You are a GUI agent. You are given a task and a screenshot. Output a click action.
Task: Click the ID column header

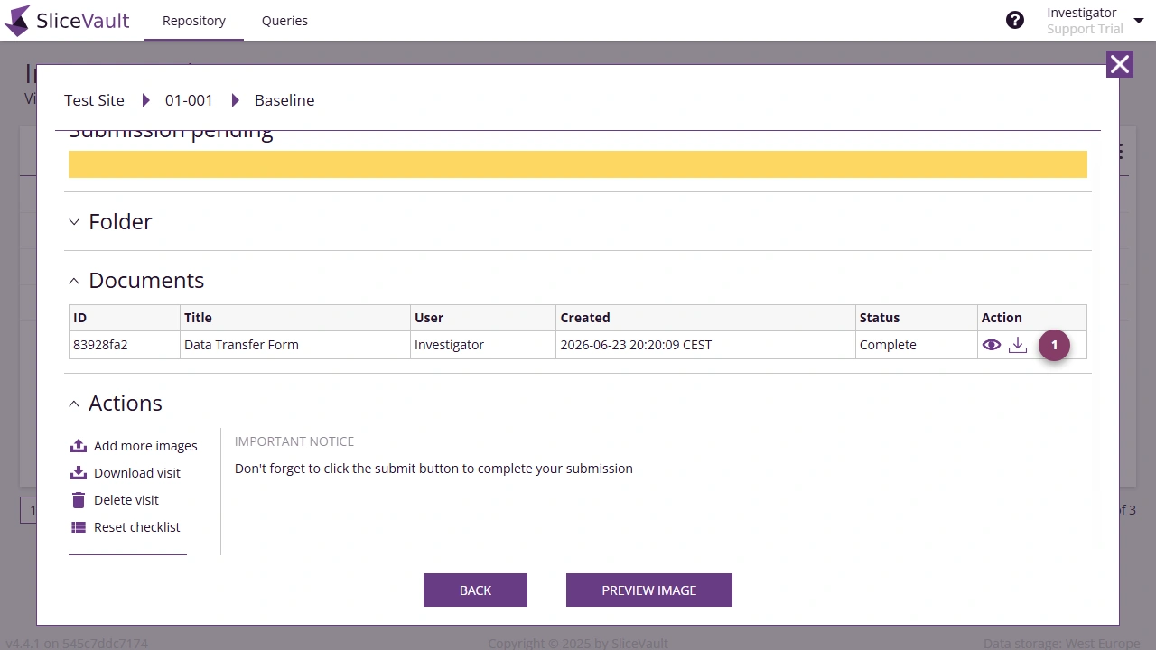click(x=125, y=318)
